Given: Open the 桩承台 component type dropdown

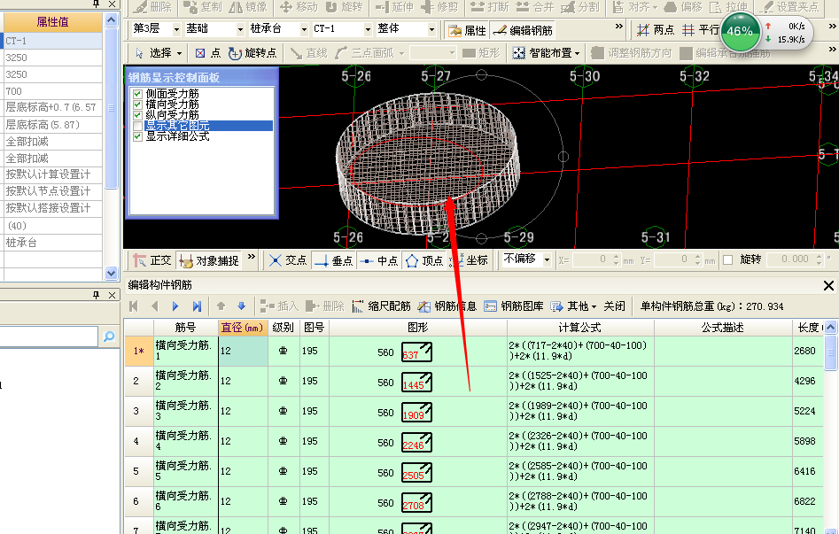Looking at the screenshot, I should (304, 29).
